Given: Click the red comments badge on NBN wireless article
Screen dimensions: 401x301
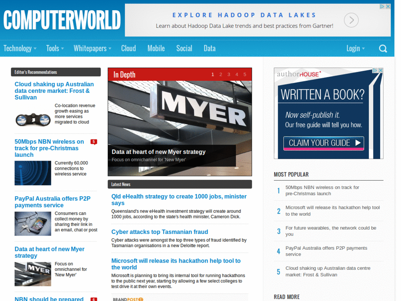Looking at the screenshot, I should [94, 142].
